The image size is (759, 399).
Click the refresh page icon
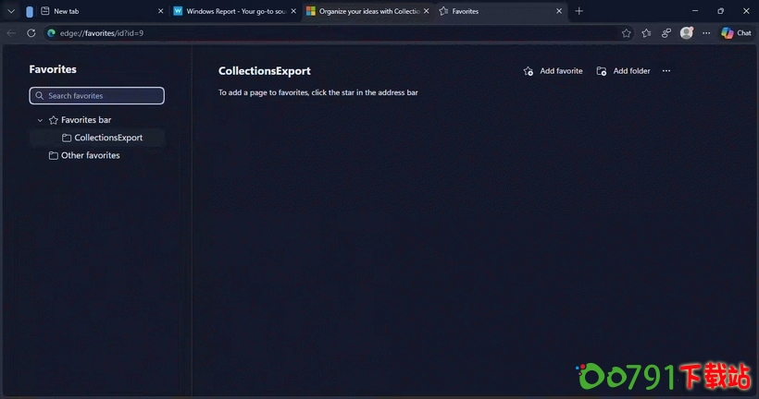(x=31, y=33)
